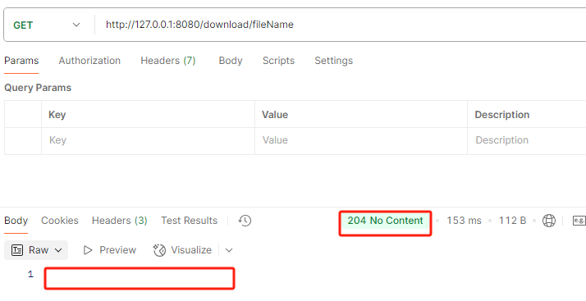This screenshot has width=586, height=301.
Task: Click the 204 No Content status
Action: pos(385,221)
